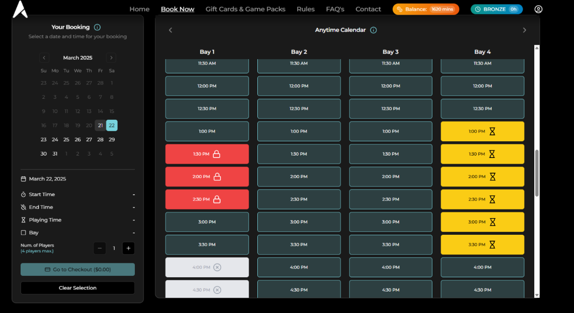Click info icon next to Your Booking
This screenshot has height=313, width=574.
coord(98,27)
